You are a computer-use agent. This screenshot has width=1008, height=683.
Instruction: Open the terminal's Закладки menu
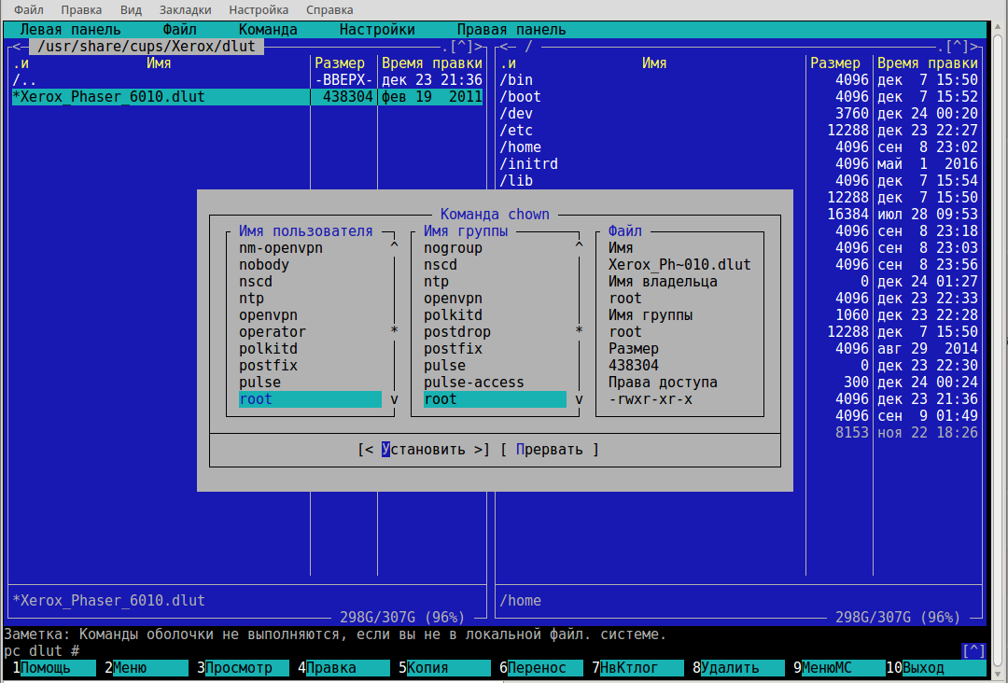point(185,10)
